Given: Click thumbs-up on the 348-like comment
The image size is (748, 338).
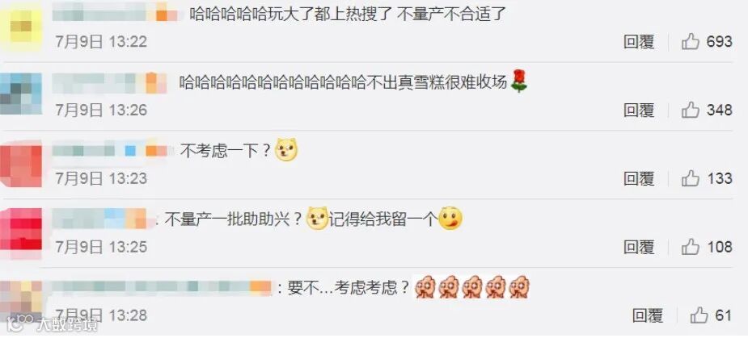Looking at the screenshot, I should tap(690, 110).
